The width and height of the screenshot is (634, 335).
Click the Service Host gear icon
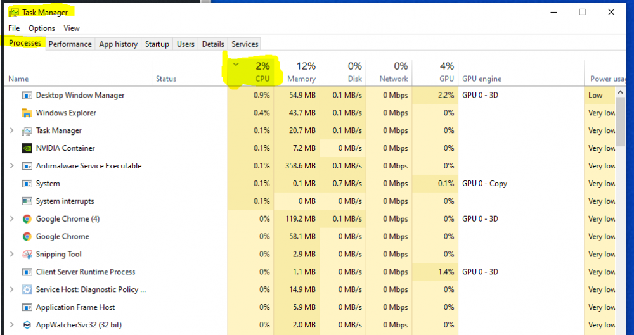27,290
